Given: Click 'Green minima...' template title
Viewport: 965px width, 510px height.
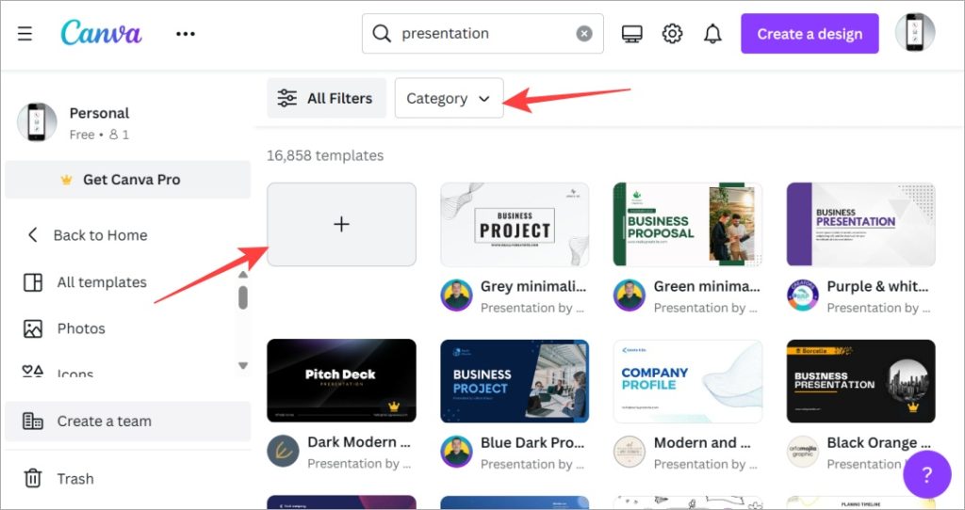Looking at the screenshot, I should (707, 286).
